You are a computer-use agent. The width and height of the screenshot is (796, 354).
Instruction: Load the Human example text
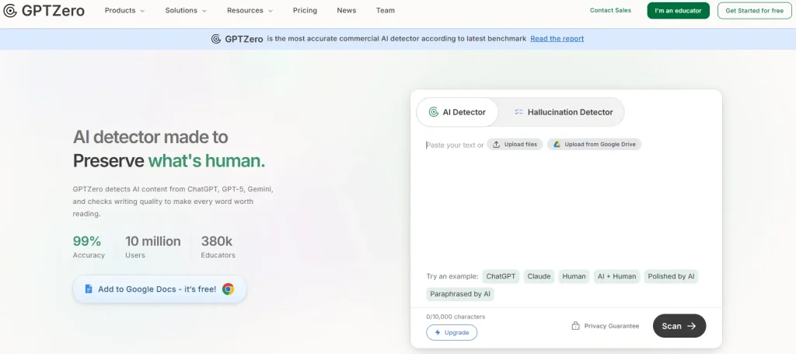574,277
